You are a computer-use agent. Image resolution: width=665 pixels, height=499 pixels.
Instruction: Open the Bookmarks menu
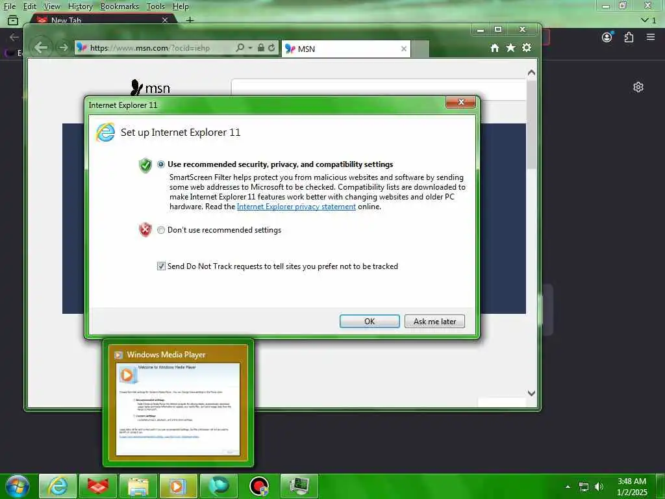(x=119, y=6)
